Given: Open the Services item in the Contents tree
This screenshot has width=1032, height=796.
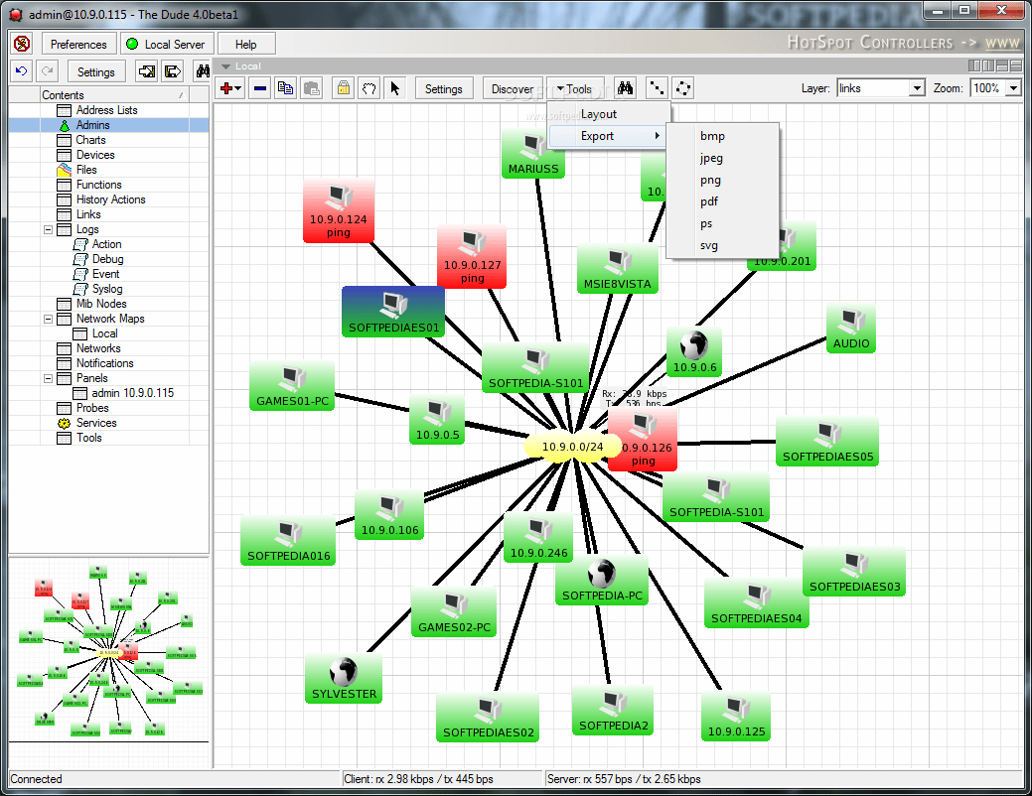Looking at the screenshot, I should pos(96,422).
